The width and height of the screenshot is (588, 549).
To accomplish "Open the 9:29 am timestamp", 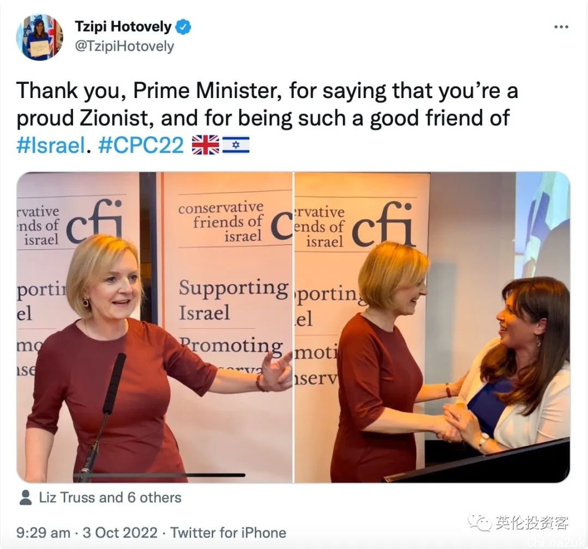I will click(x=43, y=533).
